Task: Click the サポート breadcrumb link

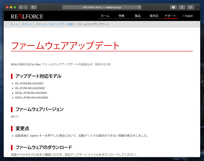Action: [27, 24]
